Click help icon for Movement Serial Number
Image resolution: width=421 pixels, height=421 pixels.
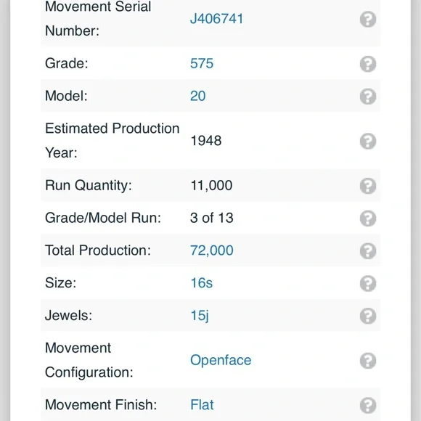pos(368,19)
